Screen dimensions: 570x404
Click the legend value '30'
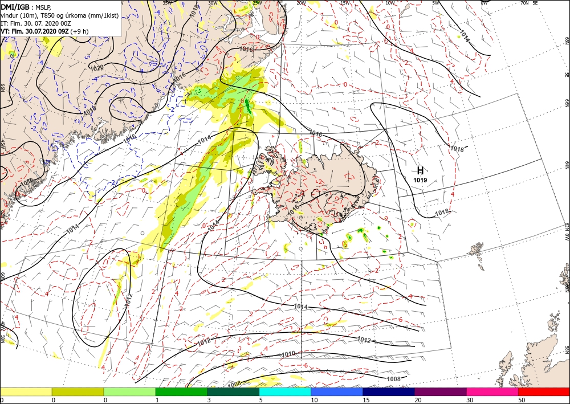pos(469,400)
